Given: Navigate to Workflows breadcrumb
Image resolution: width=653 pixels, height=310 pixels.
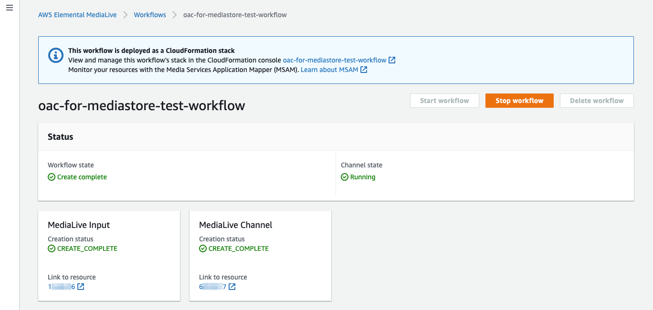Looking at the screenshot, I should (150, 15).
